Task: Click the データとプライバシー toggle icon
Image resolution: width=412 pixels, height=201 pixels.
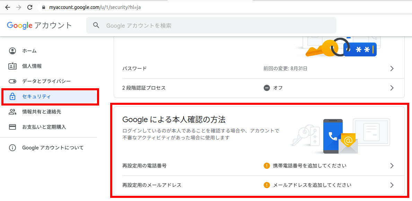Action: 12,81
